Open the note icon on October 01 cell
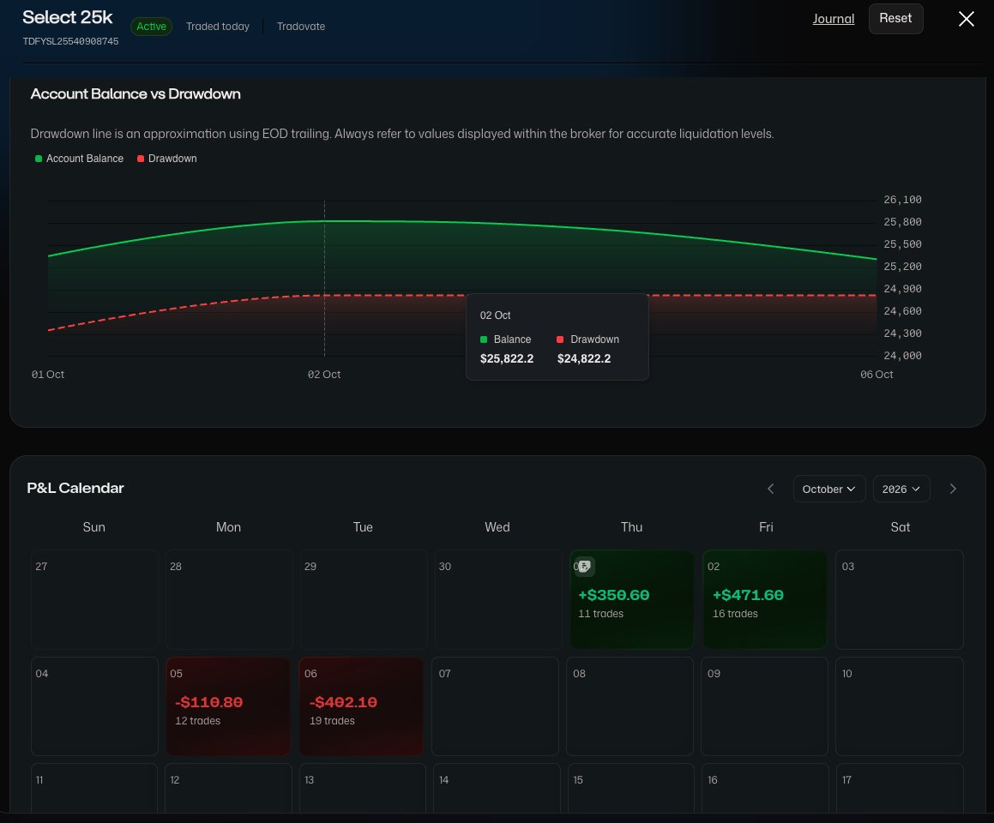Image resolution: width=994 pixels, height=823 pixels. (x=585, y=567)
